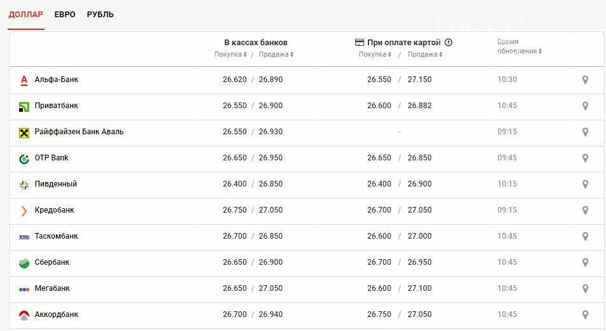Click the location pin for Приватбанк
The height and width of the screenshot is (331, 606).
[x=585, y=106]
